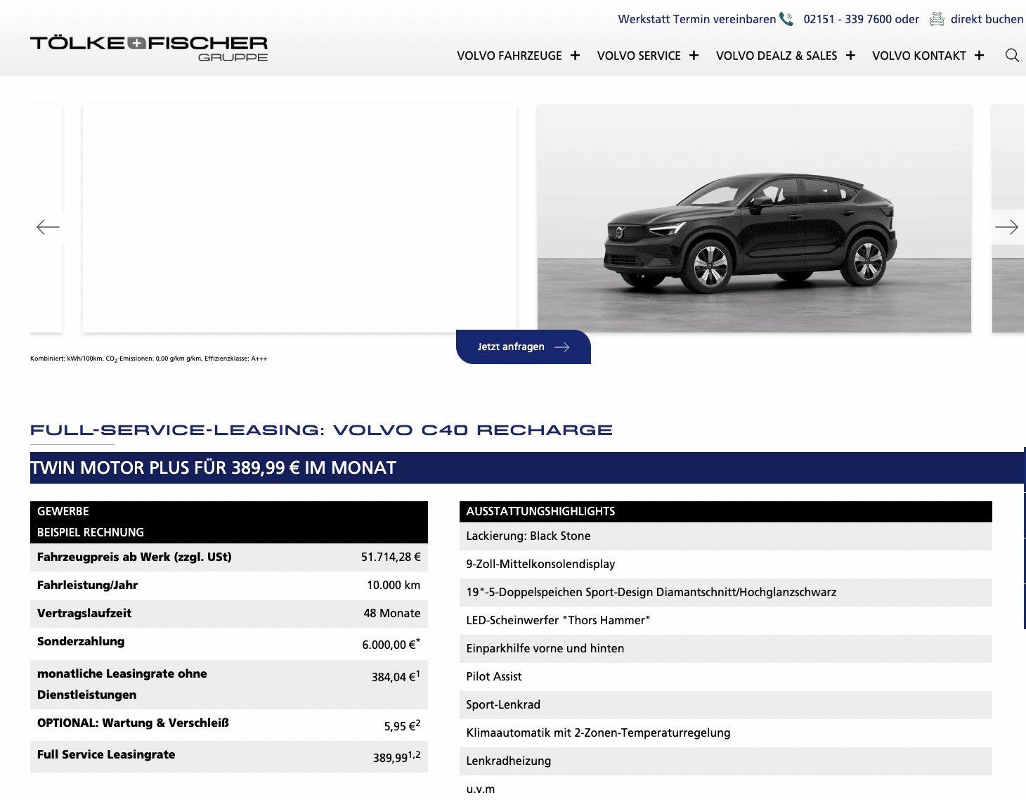
Task: Click Lackierung: Black Stone row
Action: point(725,536)
